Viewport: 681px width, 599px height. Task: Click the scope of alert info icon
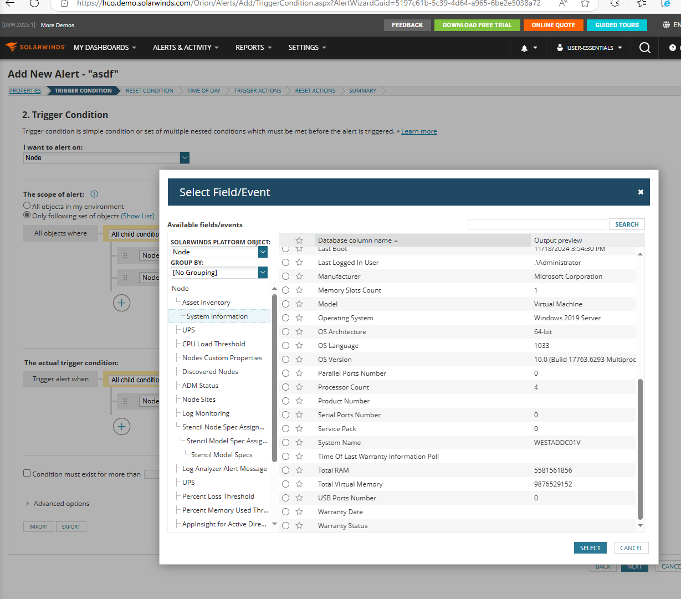coord(94,194)
